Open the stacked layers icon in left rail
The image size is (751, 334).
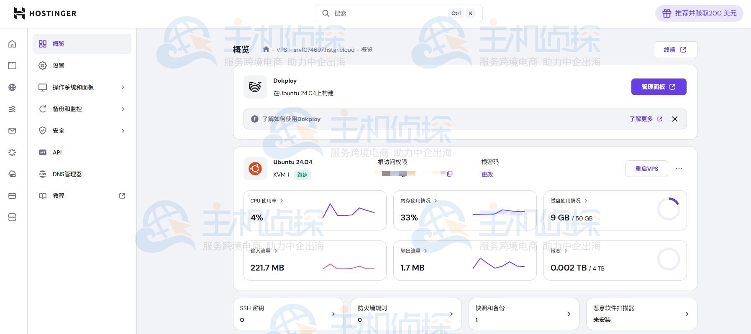tap(12, 109)
